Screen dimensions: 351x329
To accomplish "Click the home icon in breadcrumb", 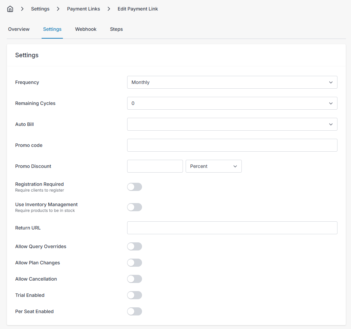I will [10, 9].
